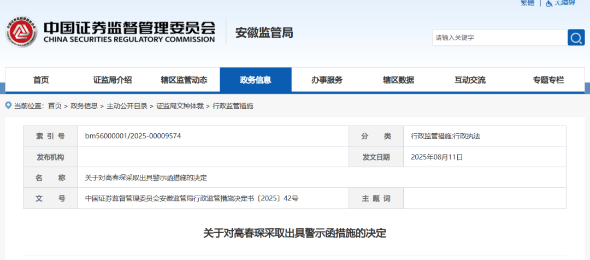This screenshot has height=260, width=590.
Task: Go to 政务信息 in the breadcrumb
Action: (x=84, y=106)
